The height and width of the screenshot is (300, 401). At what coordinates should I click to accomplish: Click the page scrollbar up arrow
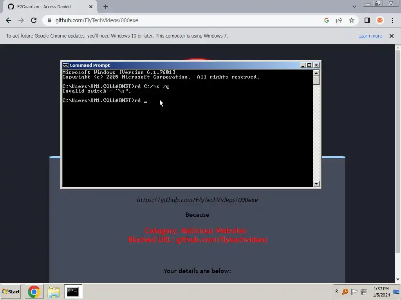pos(398,47)
